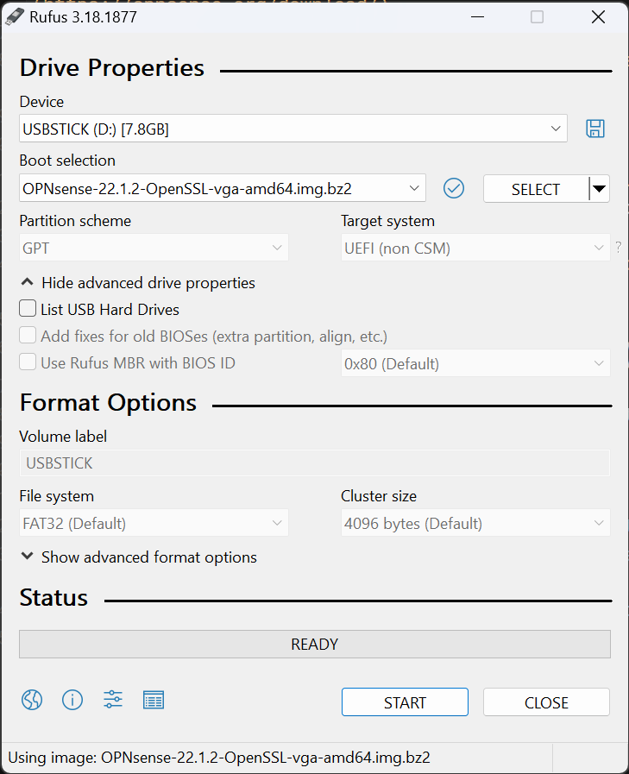Click the Volume label text field

click(314, 463)
